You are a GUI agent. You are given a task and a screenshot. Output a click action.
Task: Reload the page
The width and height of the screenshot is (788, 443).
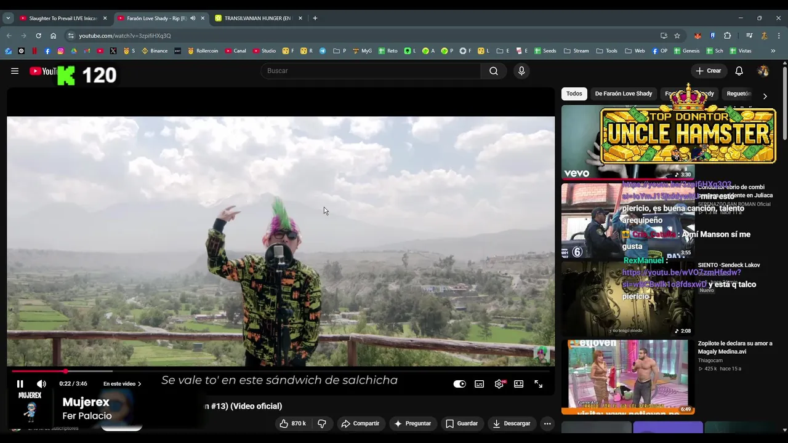coord(38,36)
